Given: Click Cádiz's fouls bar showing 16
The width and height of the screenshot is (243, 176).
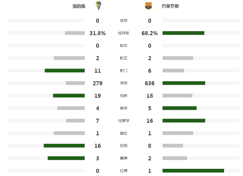Looking at the screenshot, I should 64,146.
